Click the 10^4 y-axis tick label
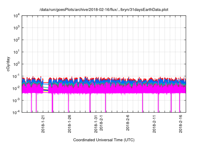Image resolution: width=205 pixels, height=143 pixels. pos(17,16)
